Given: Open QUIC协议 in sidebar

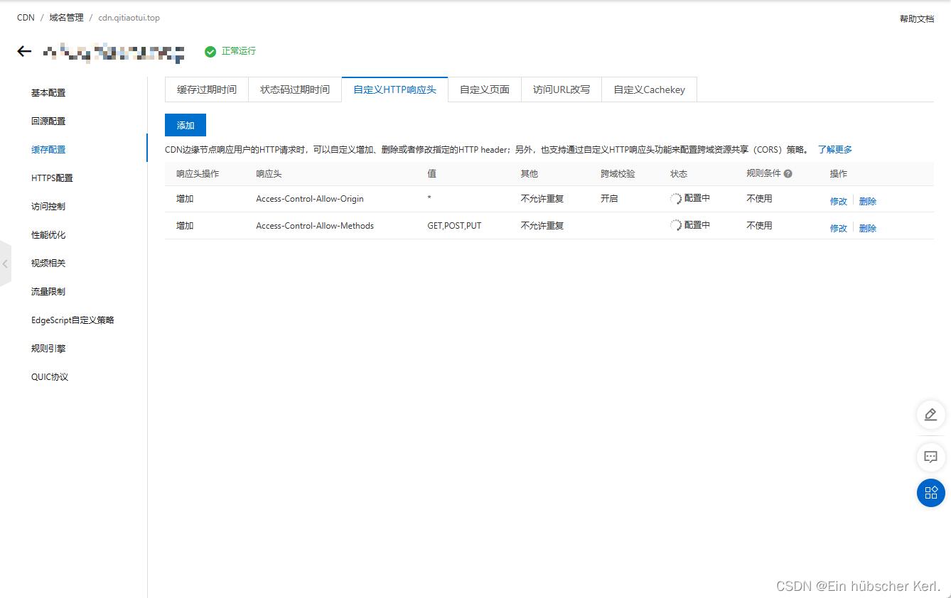Looking at the screenshot, I should [50, 377].
